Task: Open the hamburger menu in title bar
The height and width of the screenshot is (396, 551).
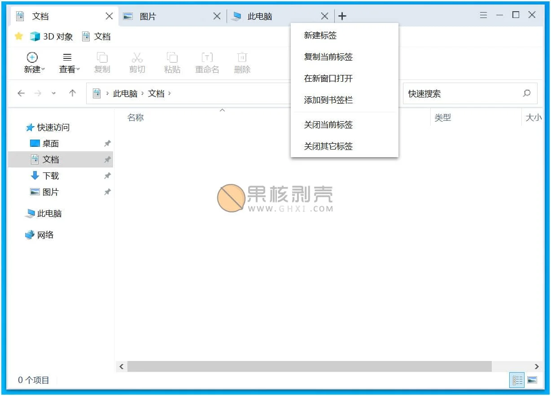Action: click(483, 15)
